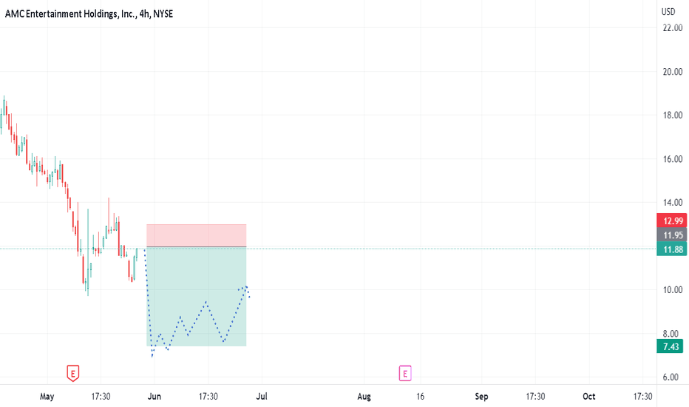Click the Jul label on time axis
Image resolution: width=689 pixels, height=407 pixels.
[262, 397]
